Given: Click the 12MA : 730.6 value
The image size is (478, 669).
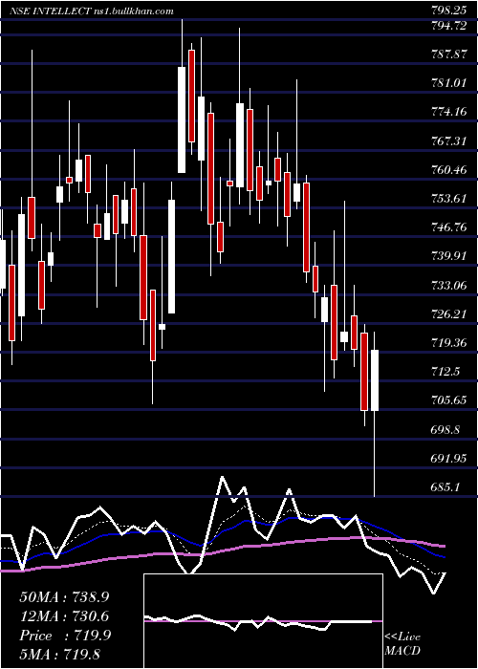Looking at the screenshot, I should (x=64, y=616).
